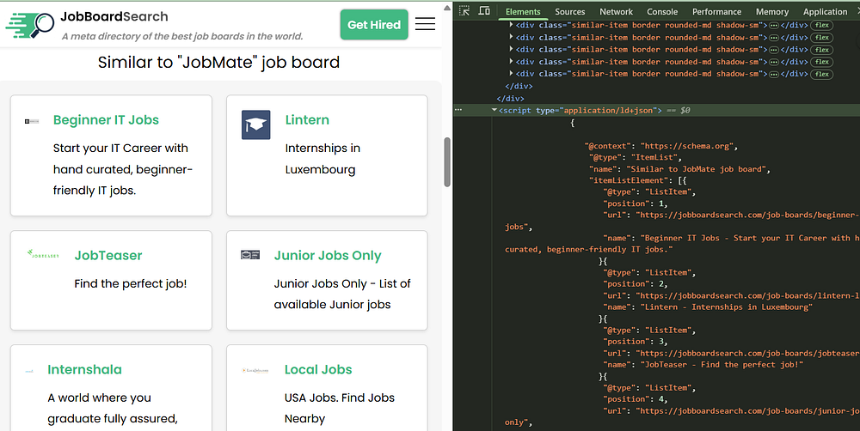Click the second flex badge
The width and height of the screenshot is (860, 431).
tap(821, 37)
